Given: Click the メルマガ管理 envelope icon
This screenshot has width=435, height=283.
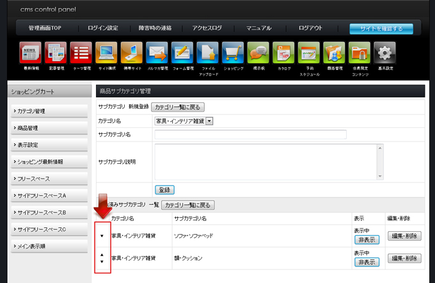Looking at the screenshot, I should pyautogui.click(x=157, y=53).
